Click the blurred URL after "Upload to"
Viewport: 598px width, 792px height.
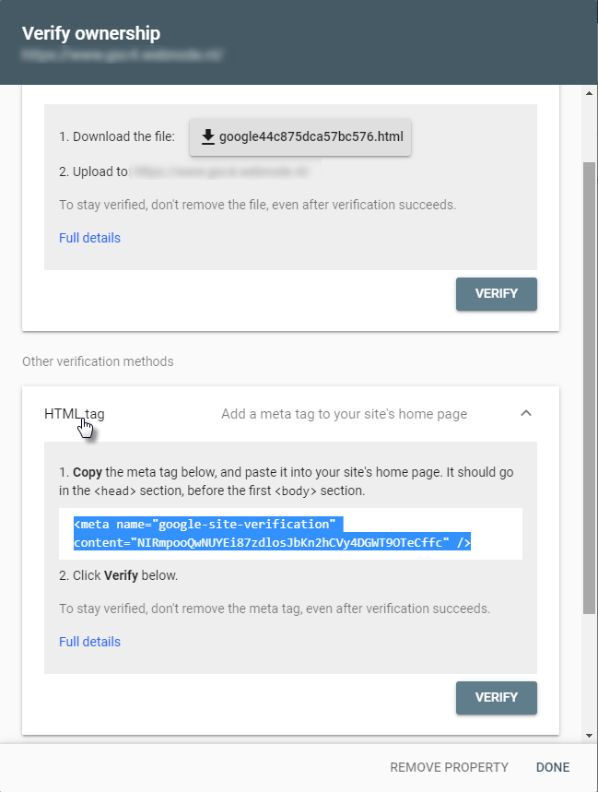217,171
